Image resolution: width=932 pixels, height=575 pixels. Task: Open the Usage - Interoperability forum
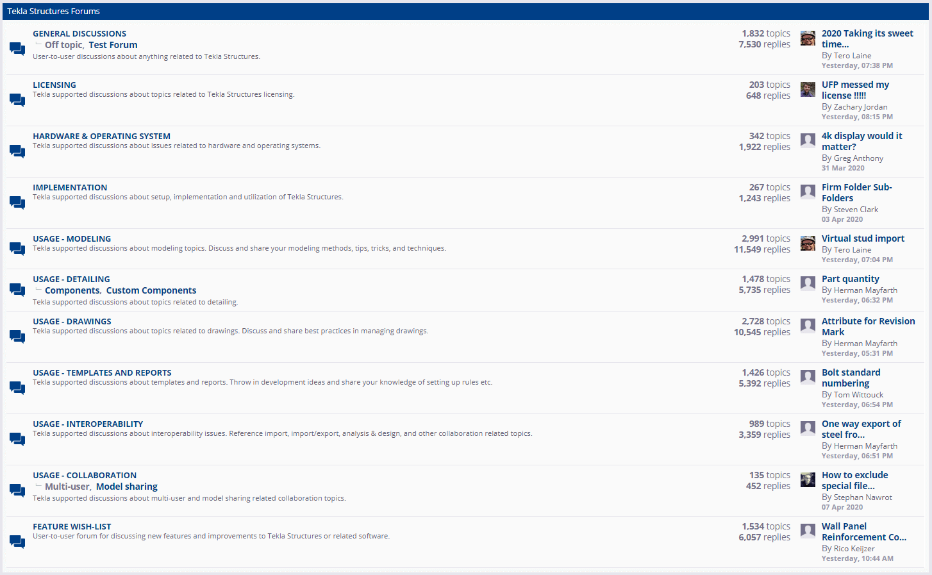point(88,424)
